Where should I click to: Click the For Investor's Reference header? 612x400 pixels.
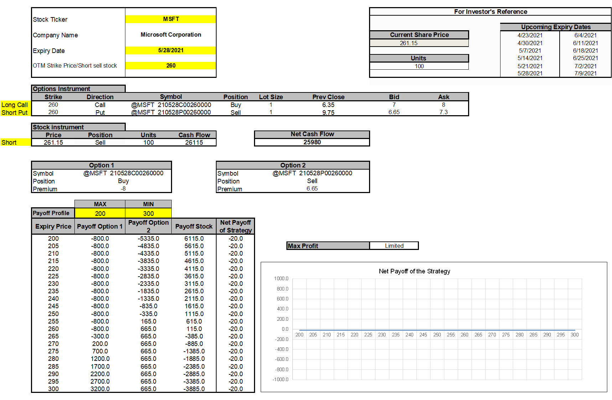coord(491,12)
